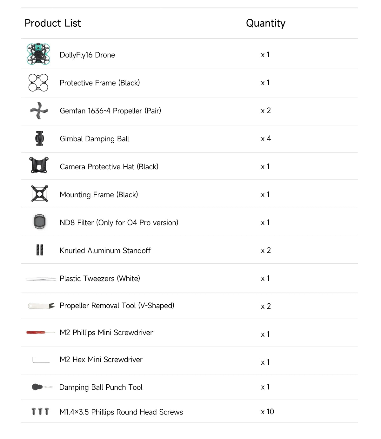Screen dimensions: 381x439
Task: Click the Gemfan propeller icon
Action: tap(39, 111)
